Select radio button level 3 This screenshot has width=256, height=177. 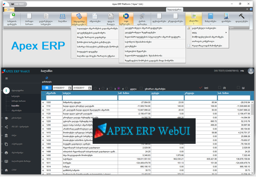[x=111, y=88]
